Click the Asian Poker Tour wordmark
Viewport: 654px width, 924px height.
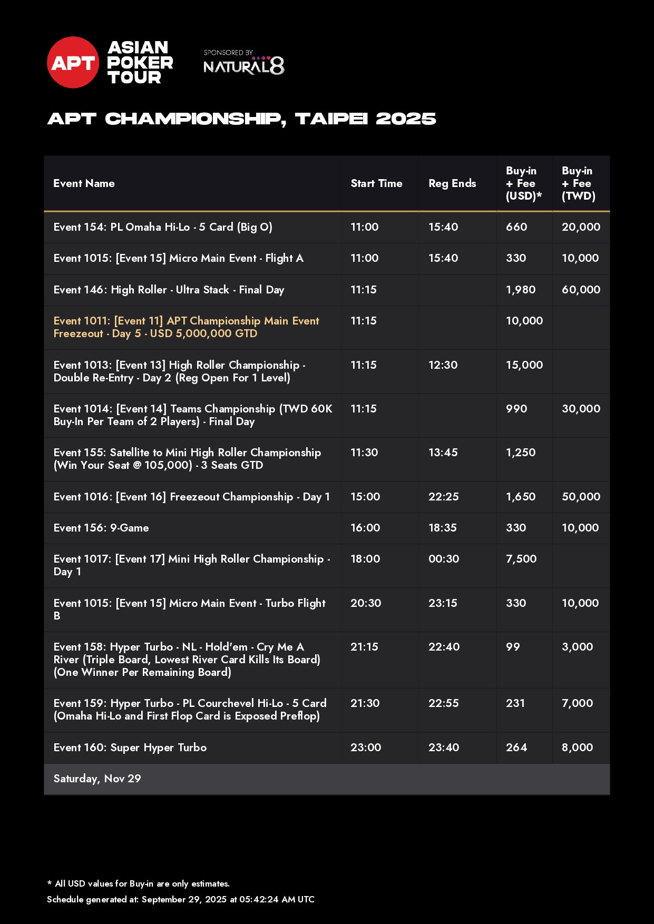(x=140, y=63)
